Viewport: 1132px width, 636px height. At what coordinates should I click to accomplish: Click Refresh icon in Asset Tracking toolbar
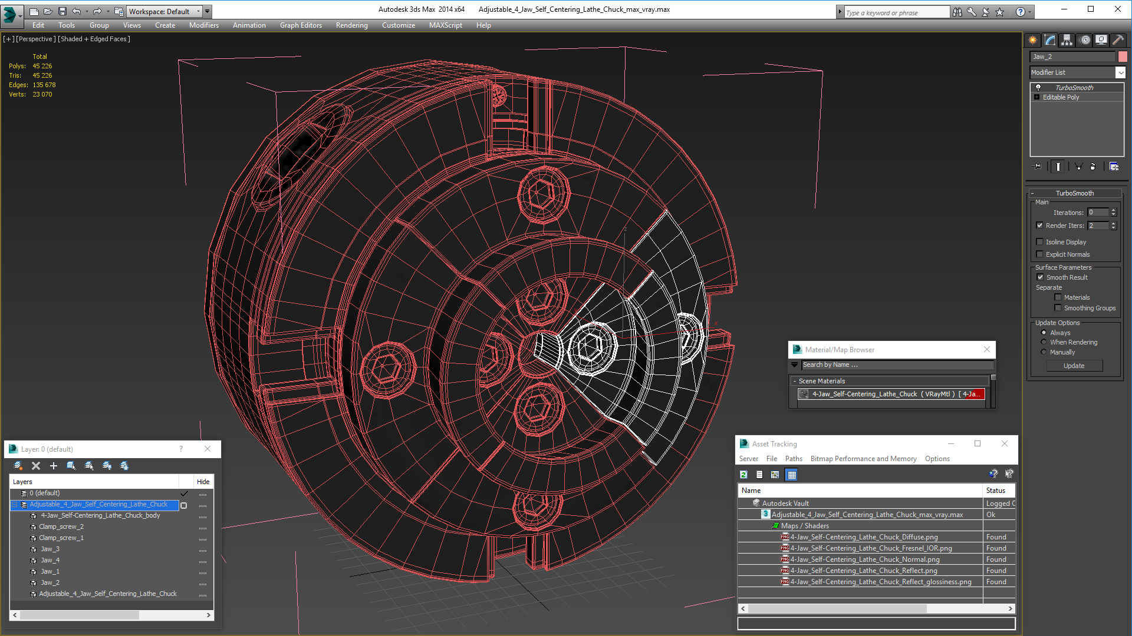(744, 475)
